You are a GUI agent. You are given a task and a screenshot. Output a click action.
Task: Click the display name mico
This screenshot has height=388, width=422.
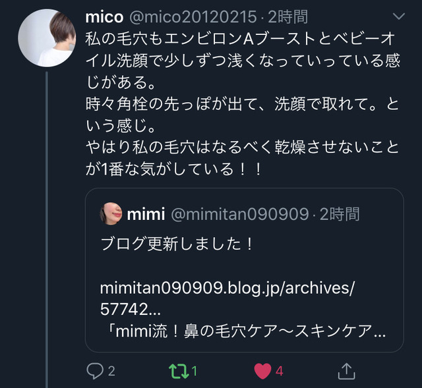pyautogui.click(x=104, y=17)
